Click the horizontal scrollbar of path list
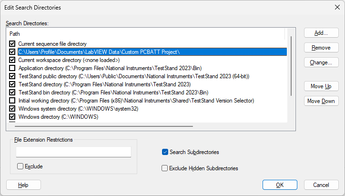Image resolution: width=345 pixels, height=196 pixels. [x=104, y=126]
